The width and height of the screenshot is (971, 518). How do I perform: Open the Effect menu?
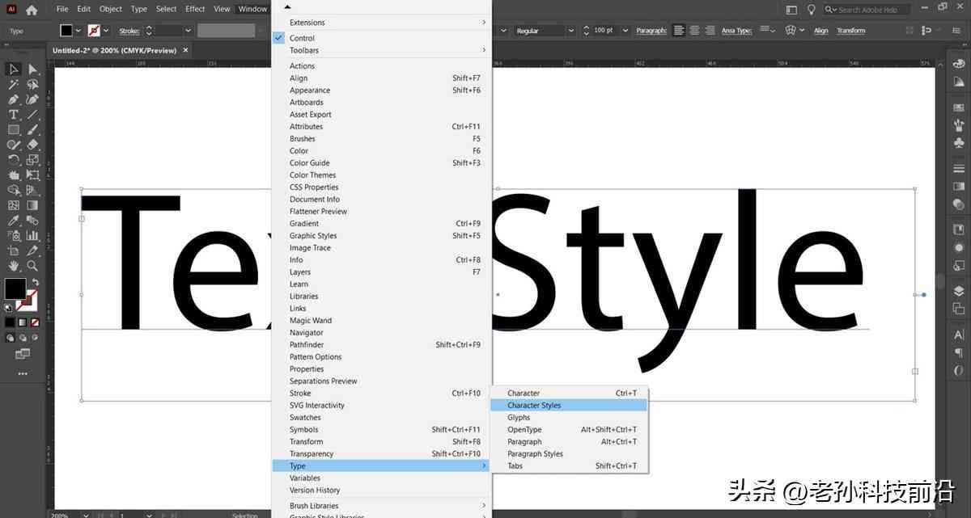pos(195,9)
